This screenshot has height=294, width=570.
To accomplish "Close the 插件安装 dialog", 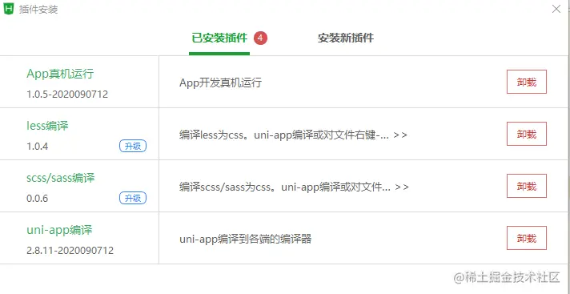I will 556,9.
